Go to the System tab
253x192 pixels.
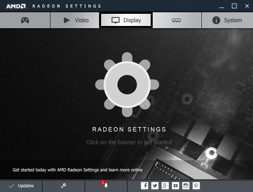pyautogui.click(x=227, y=20)
